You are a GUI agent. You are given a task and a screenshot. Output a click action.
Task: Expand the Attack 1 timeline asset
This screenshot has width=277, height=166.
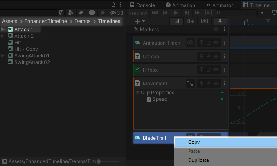[x=3, y=30]
